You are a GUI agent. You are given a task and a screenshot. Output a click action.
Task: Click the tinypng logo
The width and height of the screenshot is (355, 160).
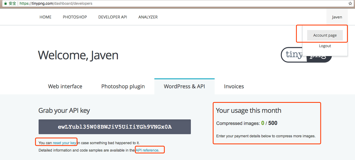306,55
